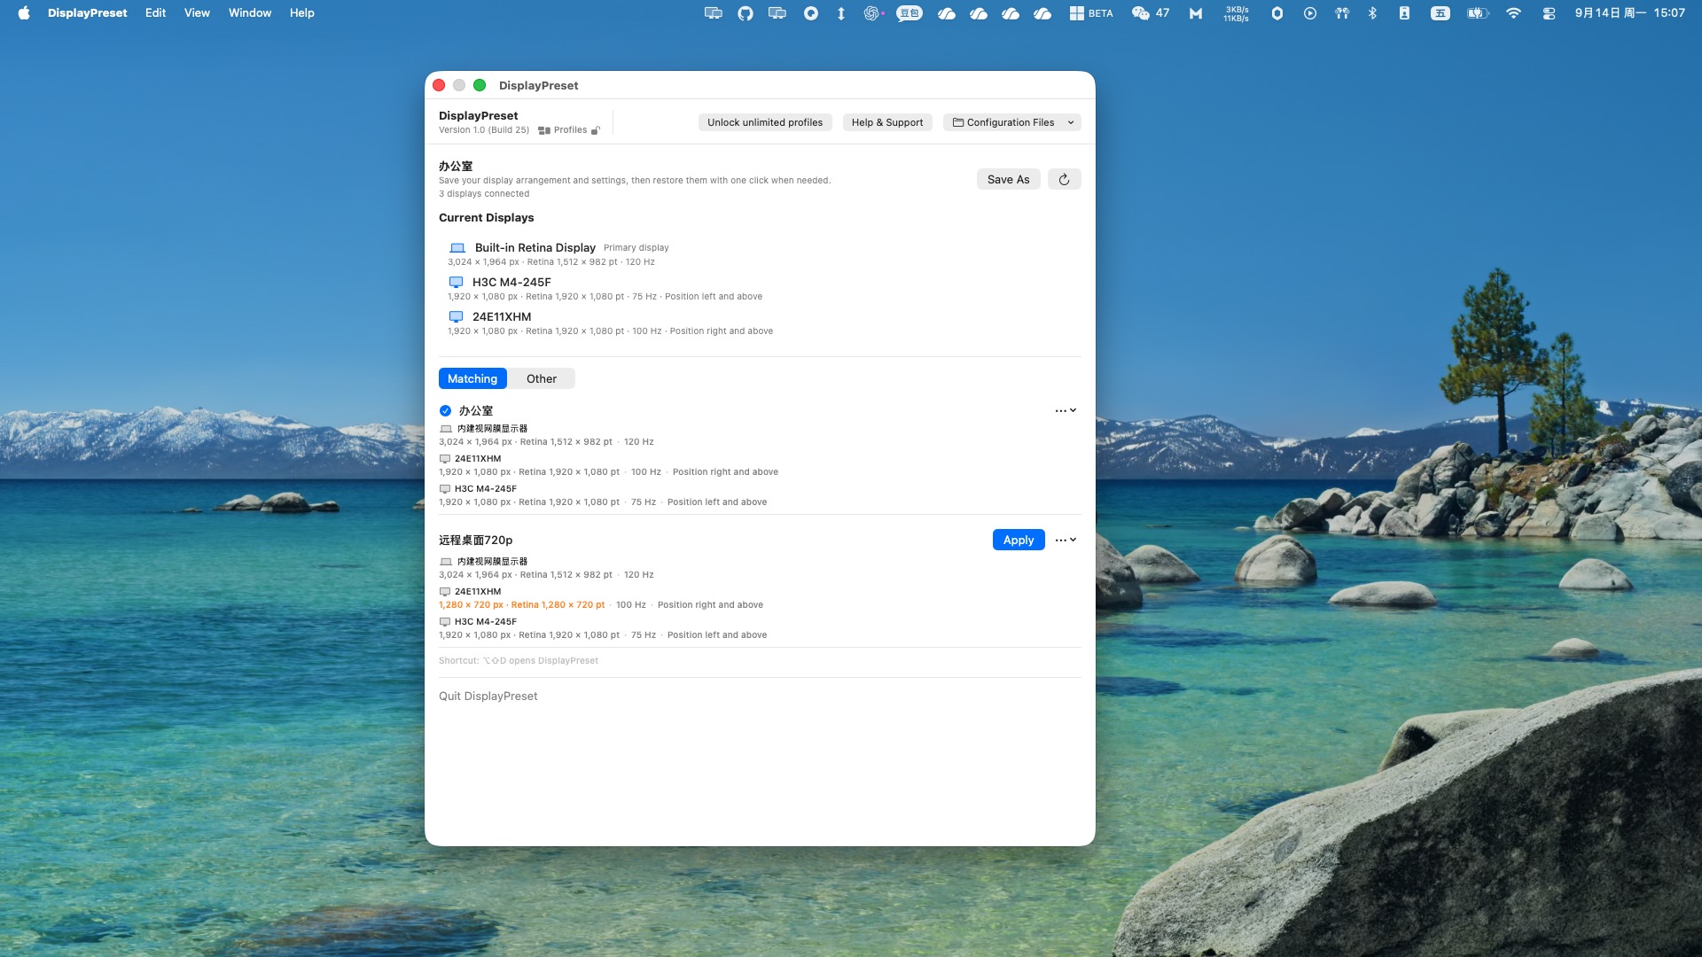The height and width of the screenshot is (957, 1702).
Task: Click the Profiles label
Action: (570, 130)
